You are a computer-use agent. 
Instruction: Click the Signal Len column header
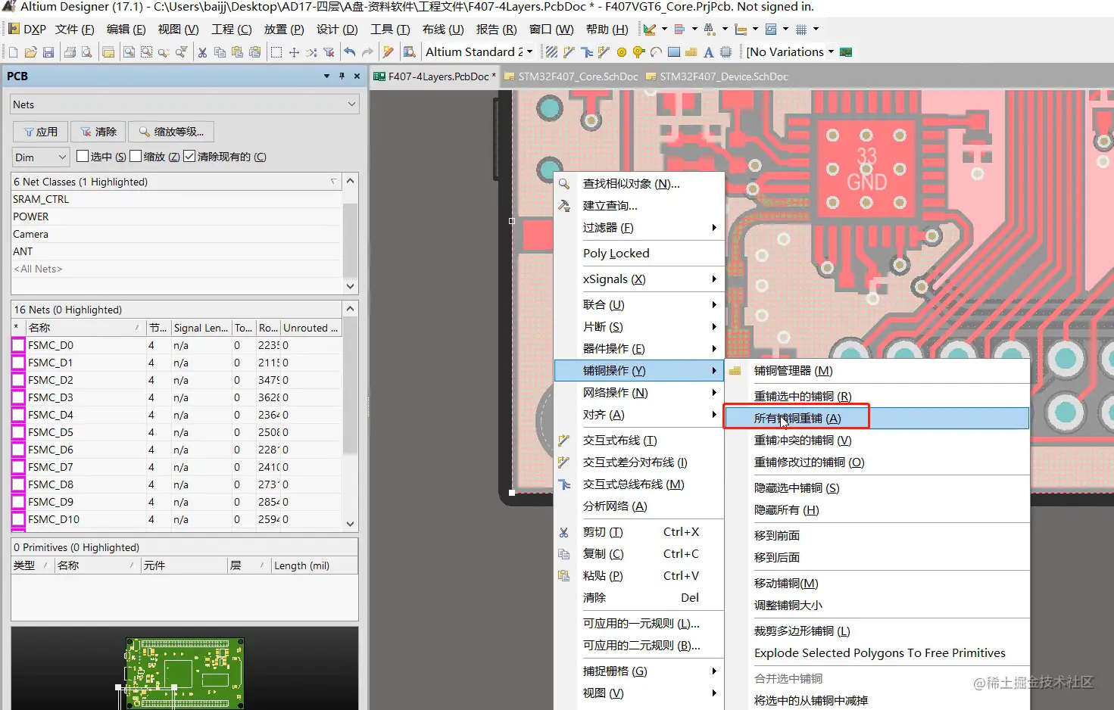(x=200, y=328)
